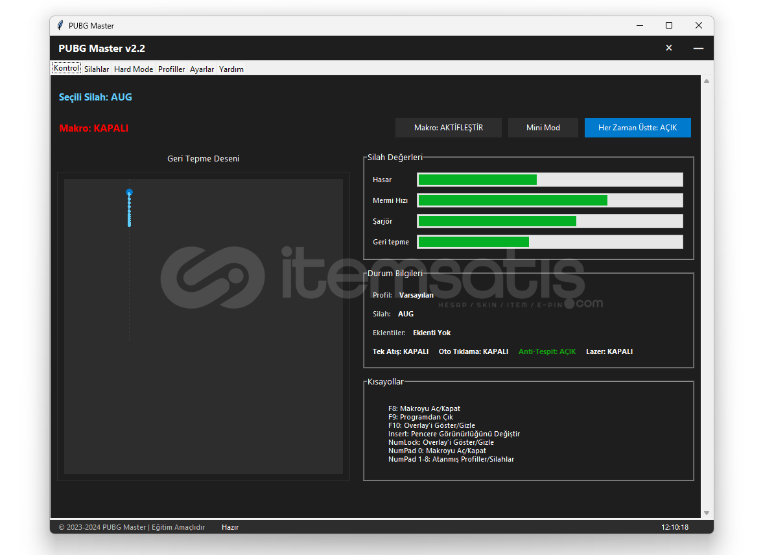The height and width of the screenshot is (555, 763).
Task: Open the Silahlar tab
Action: tap(97, 69)
